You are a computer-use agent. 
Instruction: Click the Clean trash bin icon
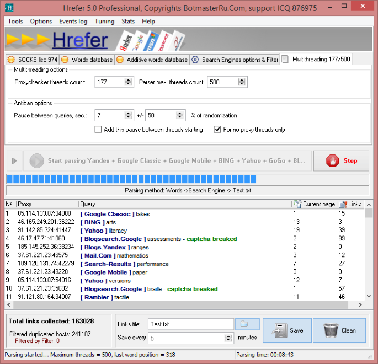pos(331,330)
